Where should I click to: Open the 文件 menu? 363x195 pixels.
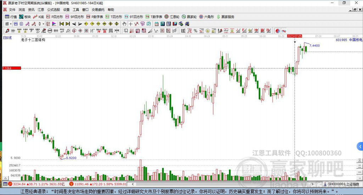click(x=12, y=10)
